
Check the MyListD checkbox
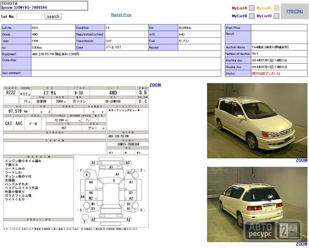(x=277, y=16)
